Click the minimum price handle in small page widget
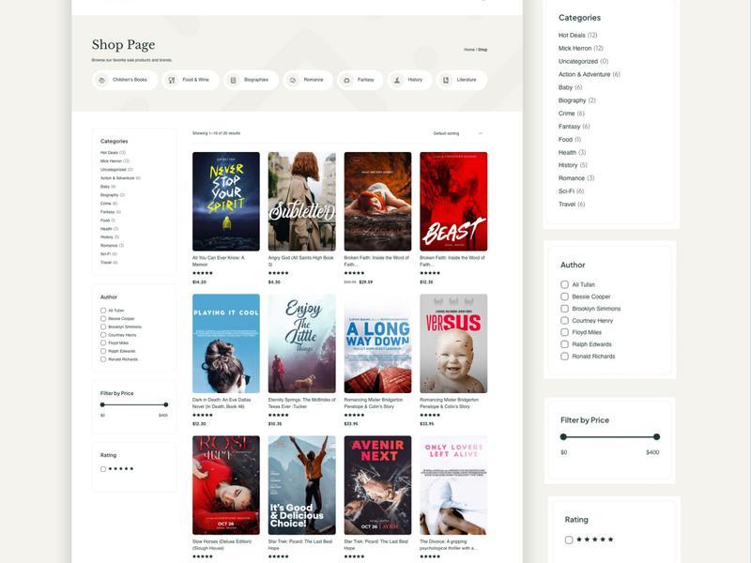Viewport: 751px width, 563px height. (102, 404)
